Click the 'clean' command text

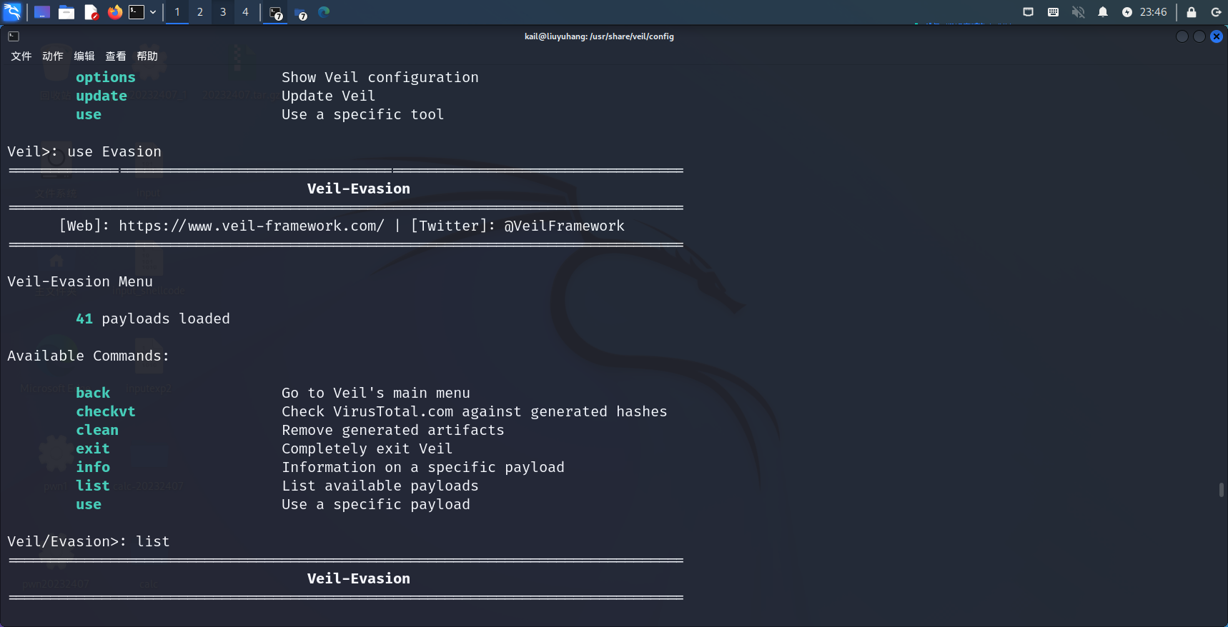tap(97, 430)
